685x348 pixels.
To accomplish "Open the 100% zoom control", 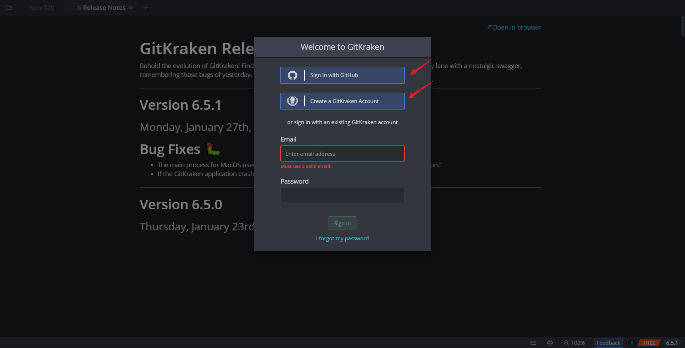I will [574, 343].
